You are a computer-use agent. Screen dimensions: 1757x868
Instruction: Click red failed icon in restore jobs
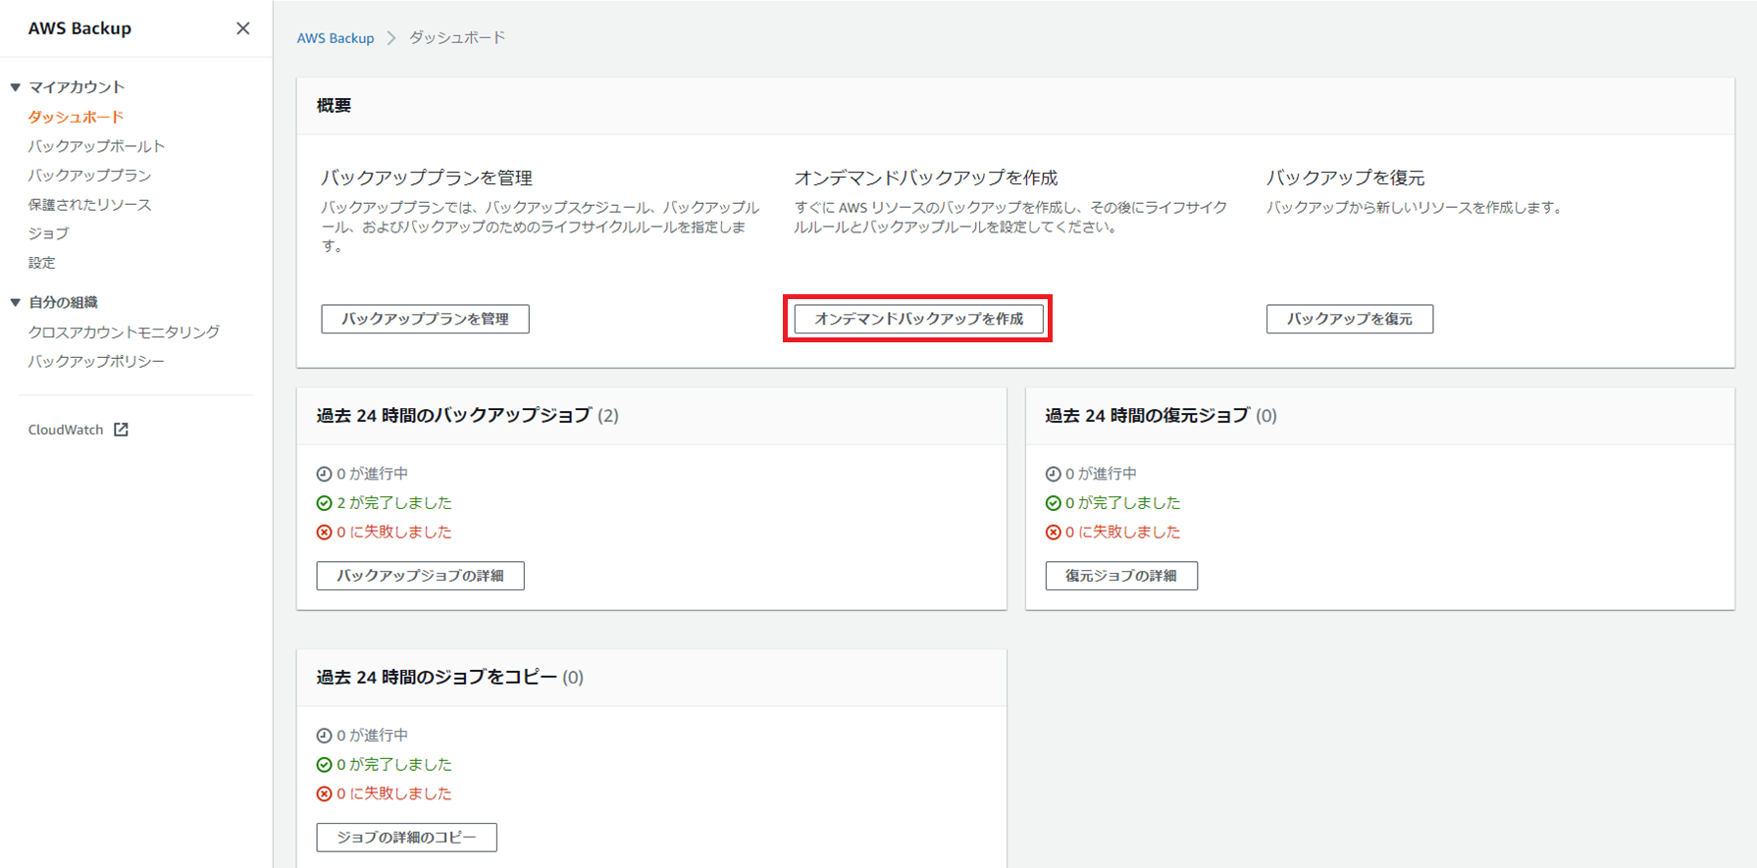(1053, 533)
